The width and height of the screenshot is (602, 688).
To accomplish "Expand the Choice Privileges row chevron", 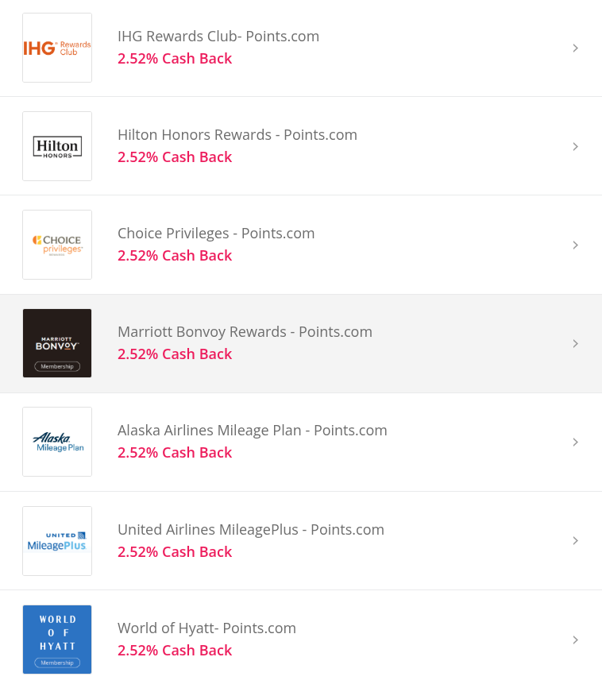I will click(575, 245).
